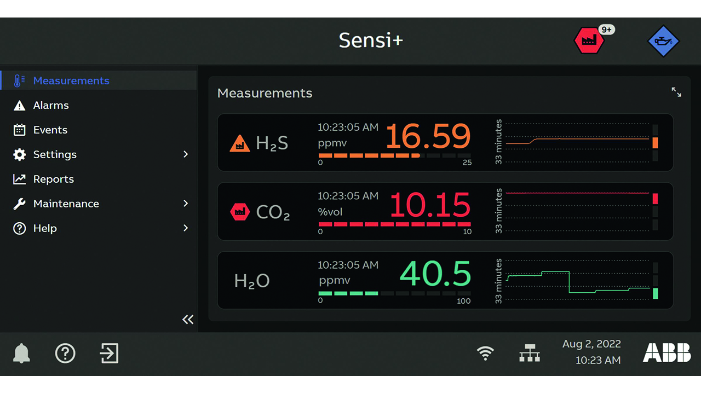Image resolution: width=701 pixels, height=394 pixels.
Task: Click the Sensi+ title
Action: point(371,40)
